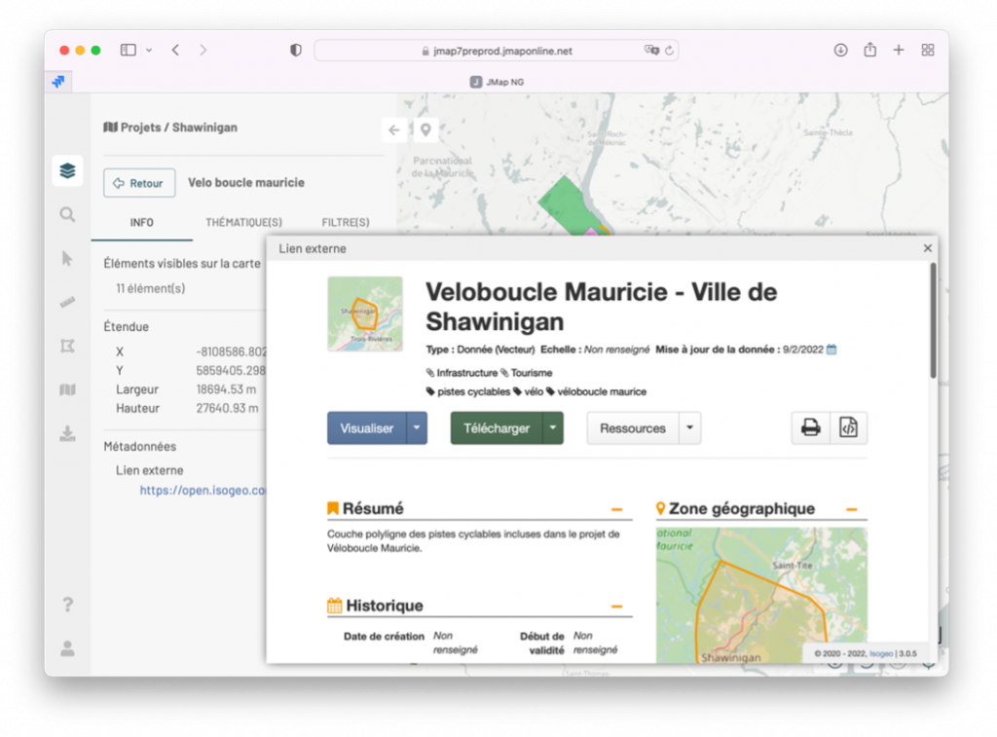Show Safari tab overview

pyautogui.click(x=928, y=50)
